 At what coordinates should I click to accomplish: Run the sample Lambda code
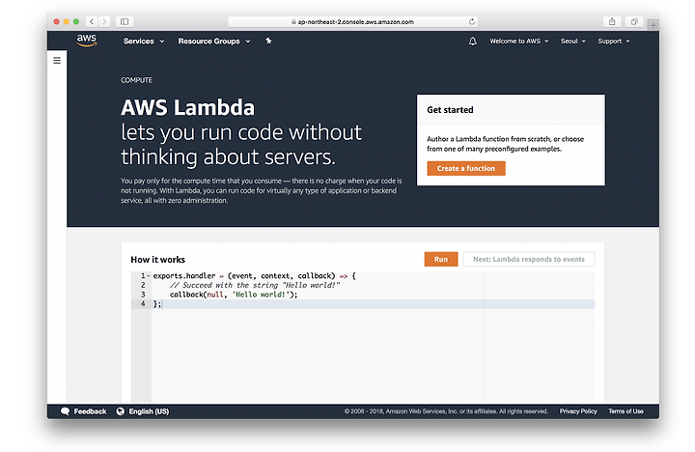click(440, 259)
